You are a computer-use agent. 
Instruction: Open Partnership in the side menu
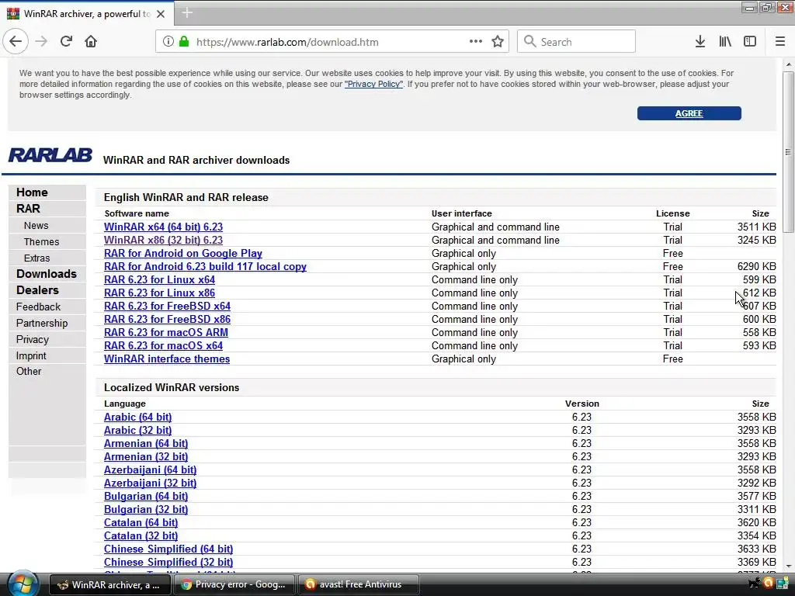point(42,323)
